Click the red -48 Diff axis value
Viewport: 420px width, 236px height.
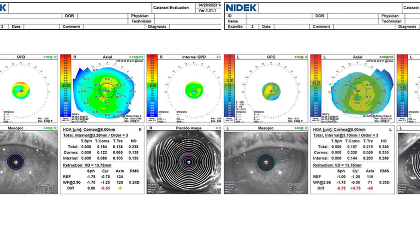370,188
